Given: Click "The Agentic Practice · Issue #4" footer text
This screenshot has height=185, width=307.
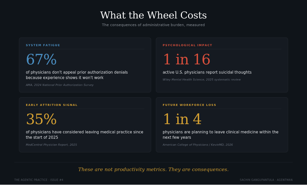Looking at the screenshot, I should click(39, 180).
